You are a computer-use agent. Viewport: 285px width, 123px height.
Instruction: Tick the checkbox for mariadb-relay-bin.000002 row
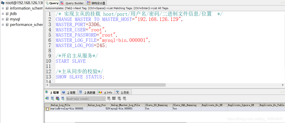(47, 109)
